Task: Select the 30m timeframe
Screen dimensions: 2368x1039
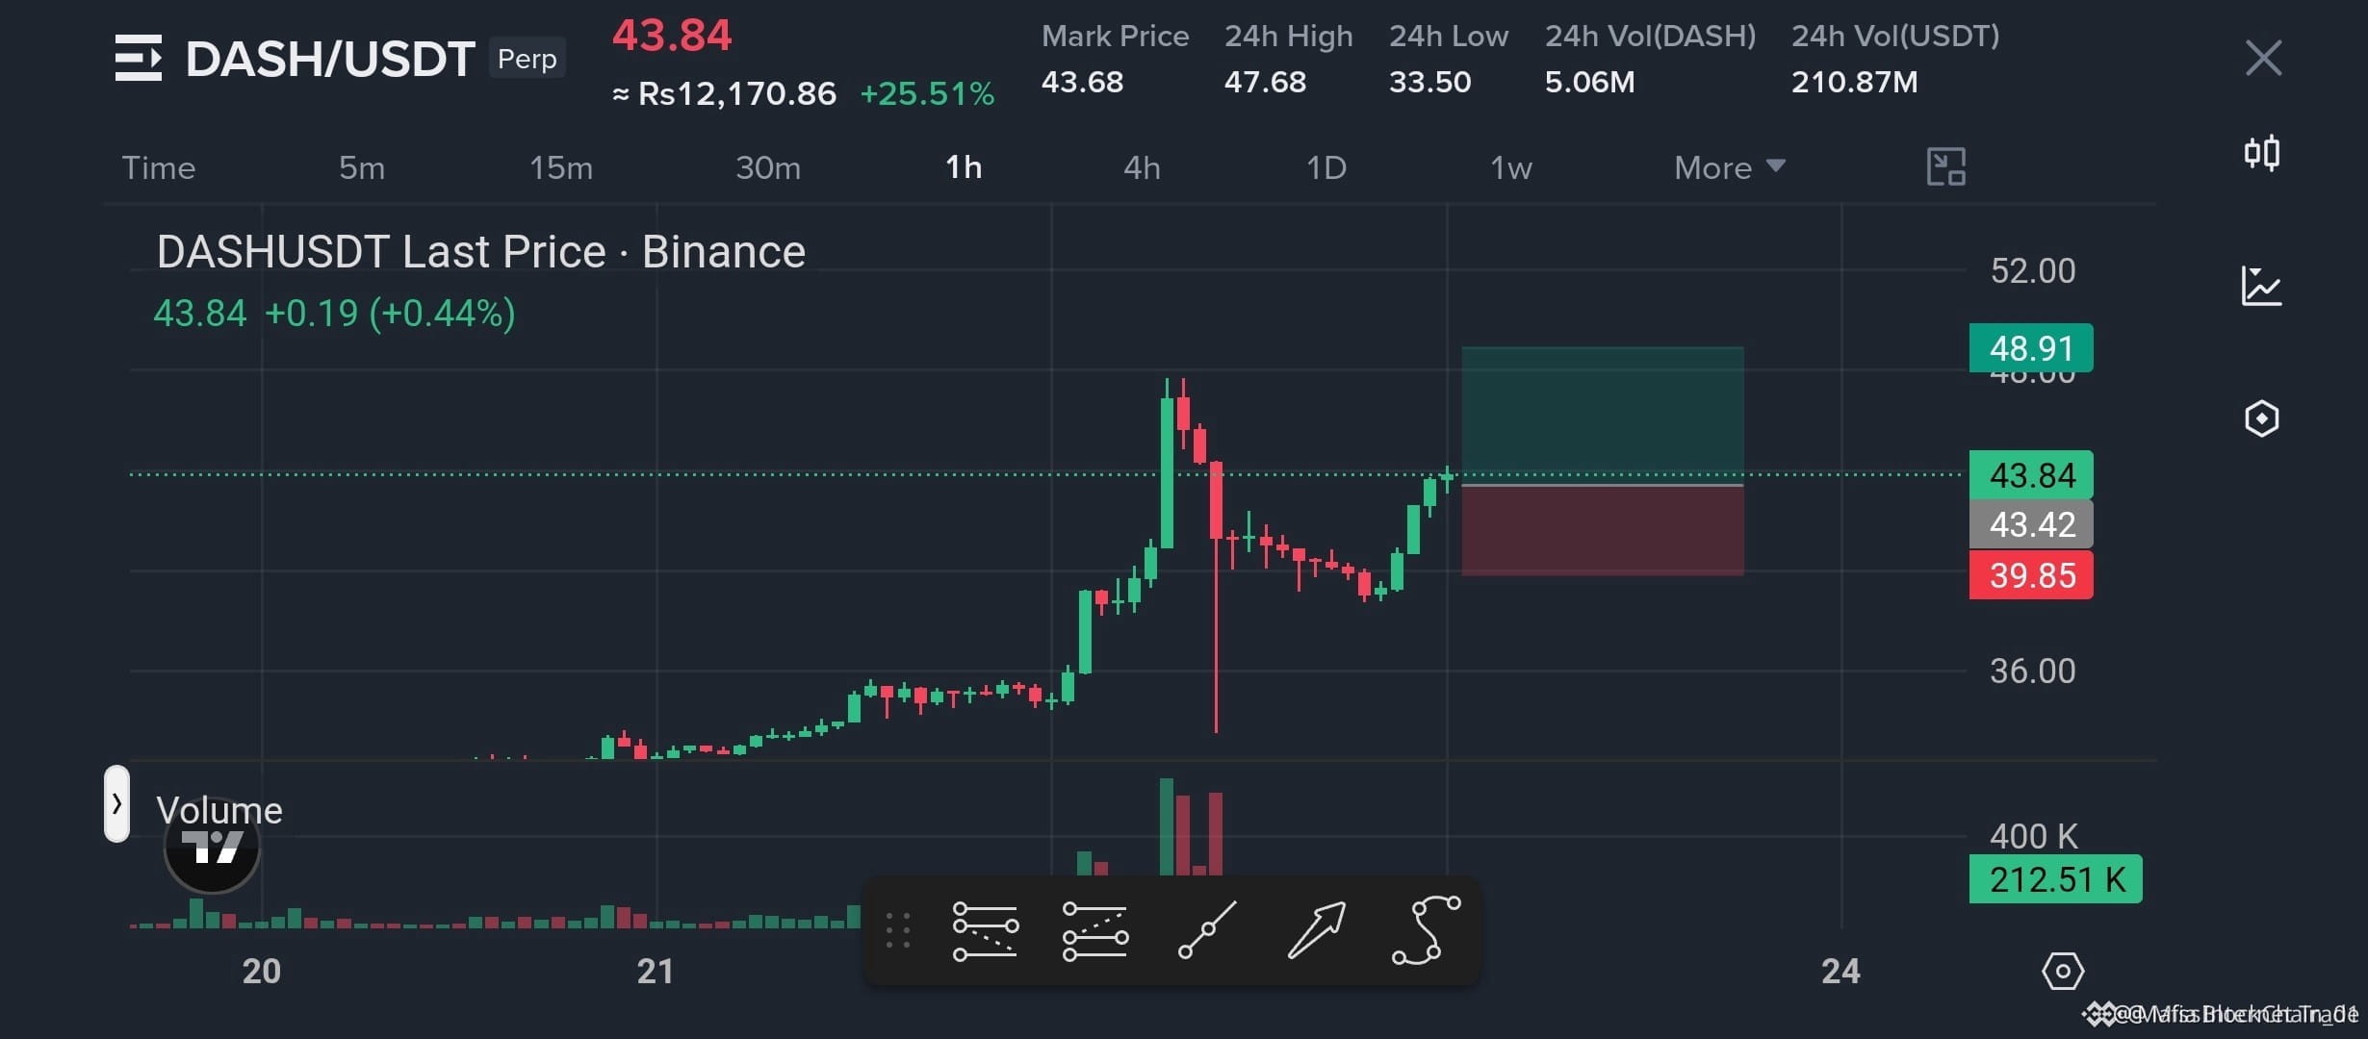Action: click(768, 168)
